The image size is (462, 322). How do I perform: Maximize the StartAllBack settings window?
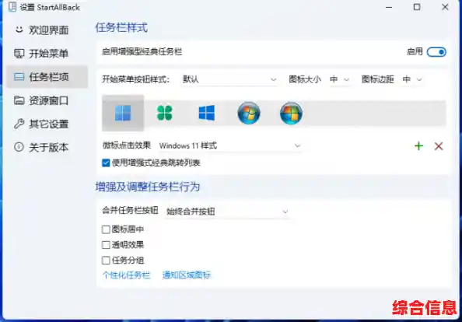(x=417, y=7)
